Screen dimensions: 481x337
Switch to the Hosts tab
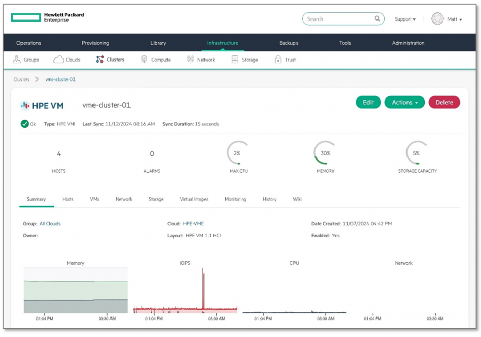pyautogui.click(x=68, y=199)
